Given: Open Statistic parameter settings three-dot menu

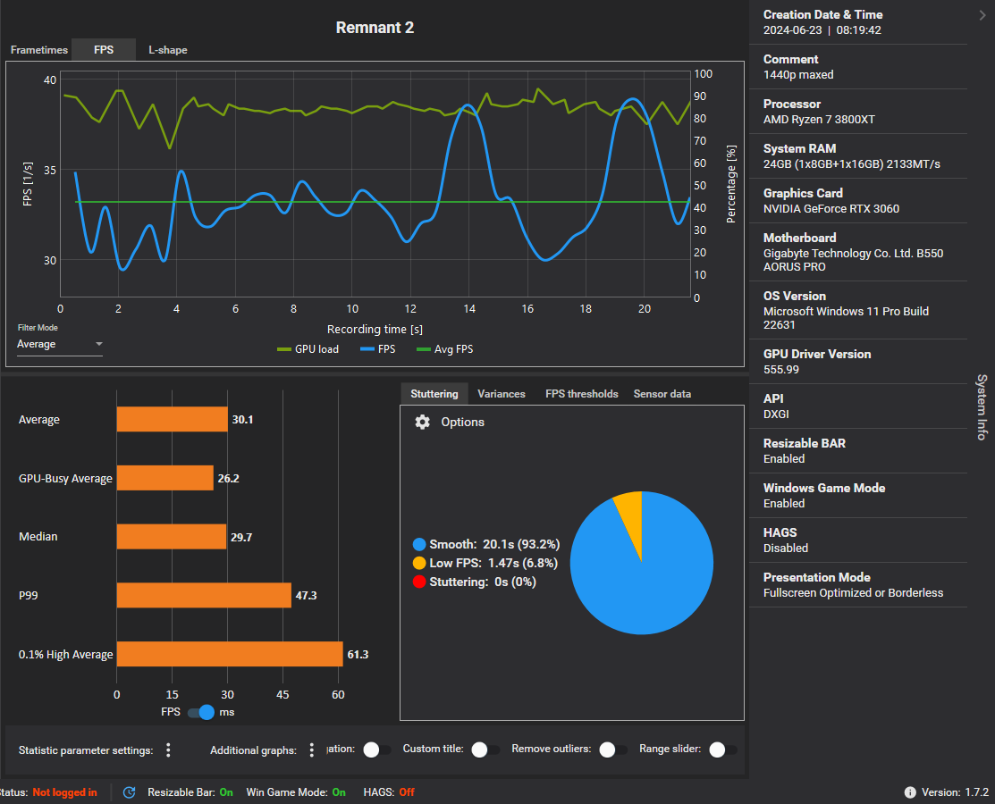Looking at the screenshot, I should (x=168, y=750).
